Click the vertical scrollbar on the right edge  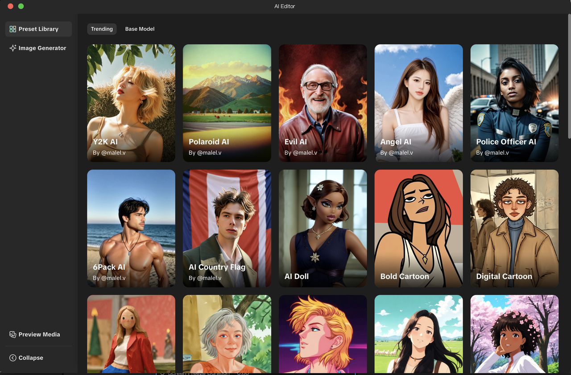point(569,76)
